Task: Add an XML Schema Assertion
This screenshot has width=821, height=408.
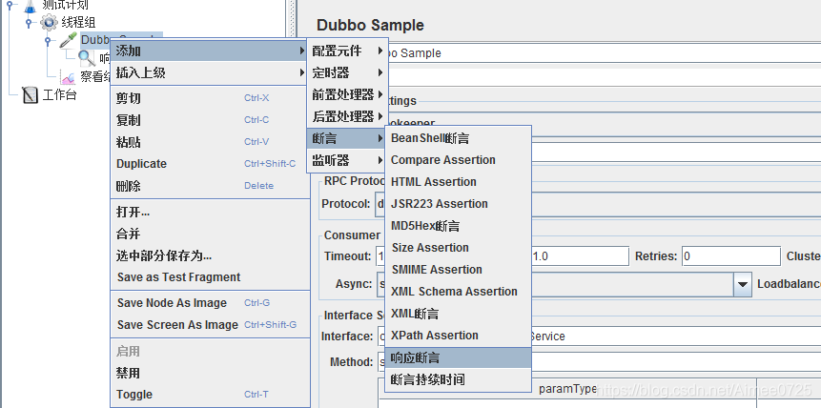Action: click(458, 291)
